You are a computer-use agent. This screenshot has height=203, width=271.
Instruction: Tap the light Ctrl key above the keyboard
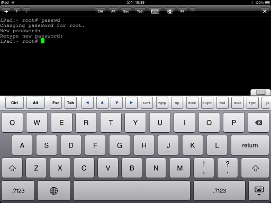[14, 103]
